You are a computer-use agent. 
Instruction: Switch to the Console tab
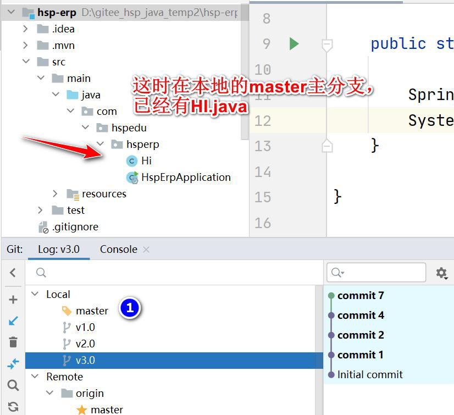[x=118, y=249]
